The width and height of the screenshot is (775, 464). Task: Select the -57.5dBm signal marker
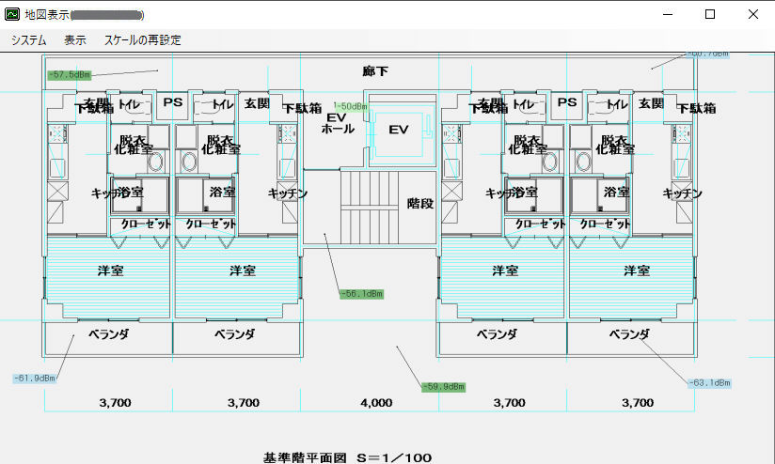[x=70, y=73]
